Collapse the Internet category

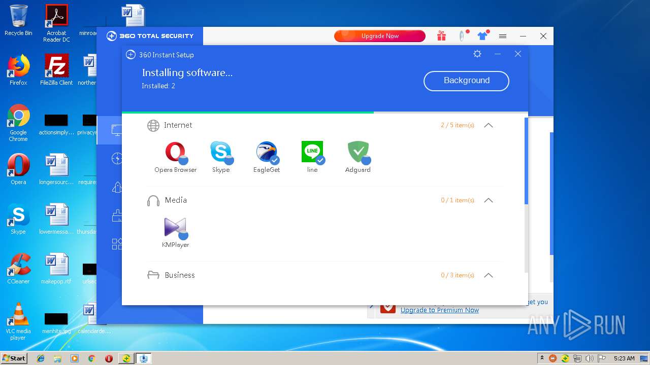point(489,125)
